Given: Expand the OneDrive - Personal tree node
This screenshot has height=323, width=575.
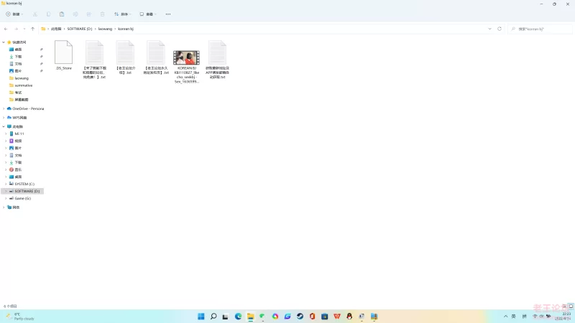Looking at the screenshot, I should [x=4, y=108].
